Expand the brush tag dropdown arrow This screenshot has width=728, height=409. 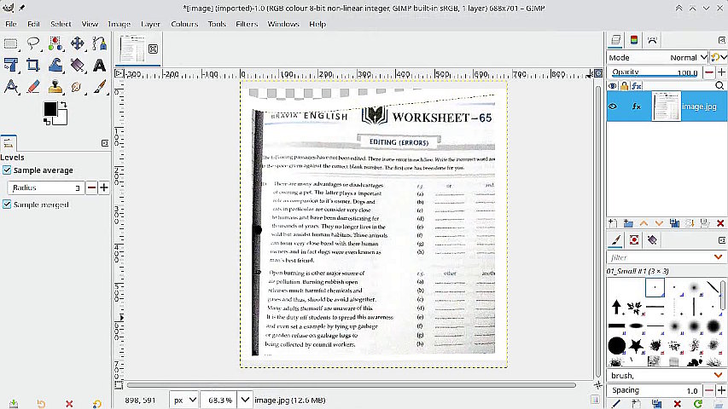click(x=719, y=375)
